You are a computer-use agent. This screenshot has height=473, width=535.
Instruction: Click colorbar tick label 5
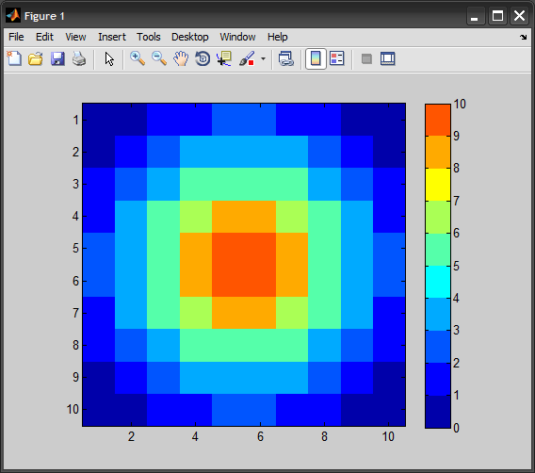[x=456, y=266]
